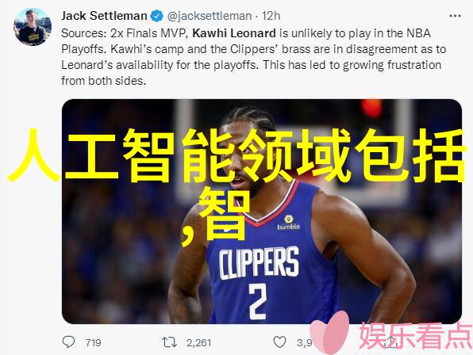Click the yellow 人工智能领域包括 overlay text
The width and height of the screenshot is (473, 355).
(236, 155)
